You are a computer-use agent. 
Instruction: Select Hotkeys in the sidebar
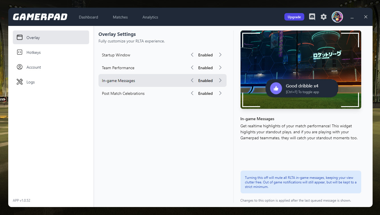(51, 52)
